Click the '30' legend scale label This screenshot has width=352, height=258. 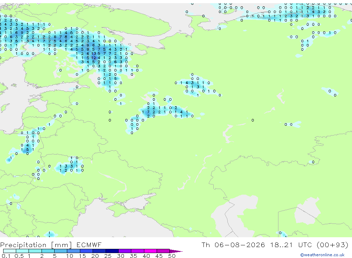coord(121,256)
